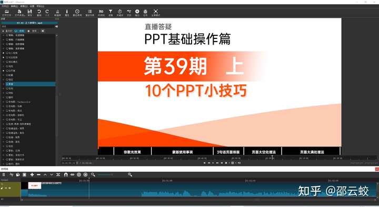This screenshot has height=207, width=379.
Task: Switch to the Audio filter tab
Action: point(33,31)
